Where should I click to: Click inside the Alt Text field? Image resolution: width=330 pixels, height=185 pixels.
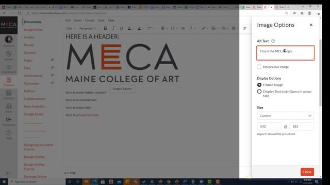click(285, 53)
